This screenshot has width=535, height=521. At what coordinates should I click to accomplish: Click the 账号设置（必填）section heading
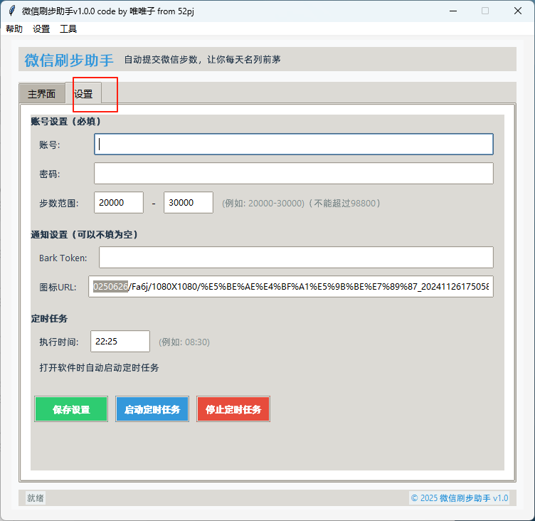[x=65, y=122]
